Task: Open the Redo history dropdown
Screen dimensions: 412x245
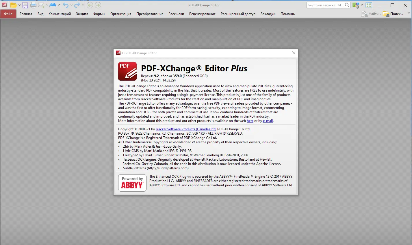Action: click(x=83, y=5)
